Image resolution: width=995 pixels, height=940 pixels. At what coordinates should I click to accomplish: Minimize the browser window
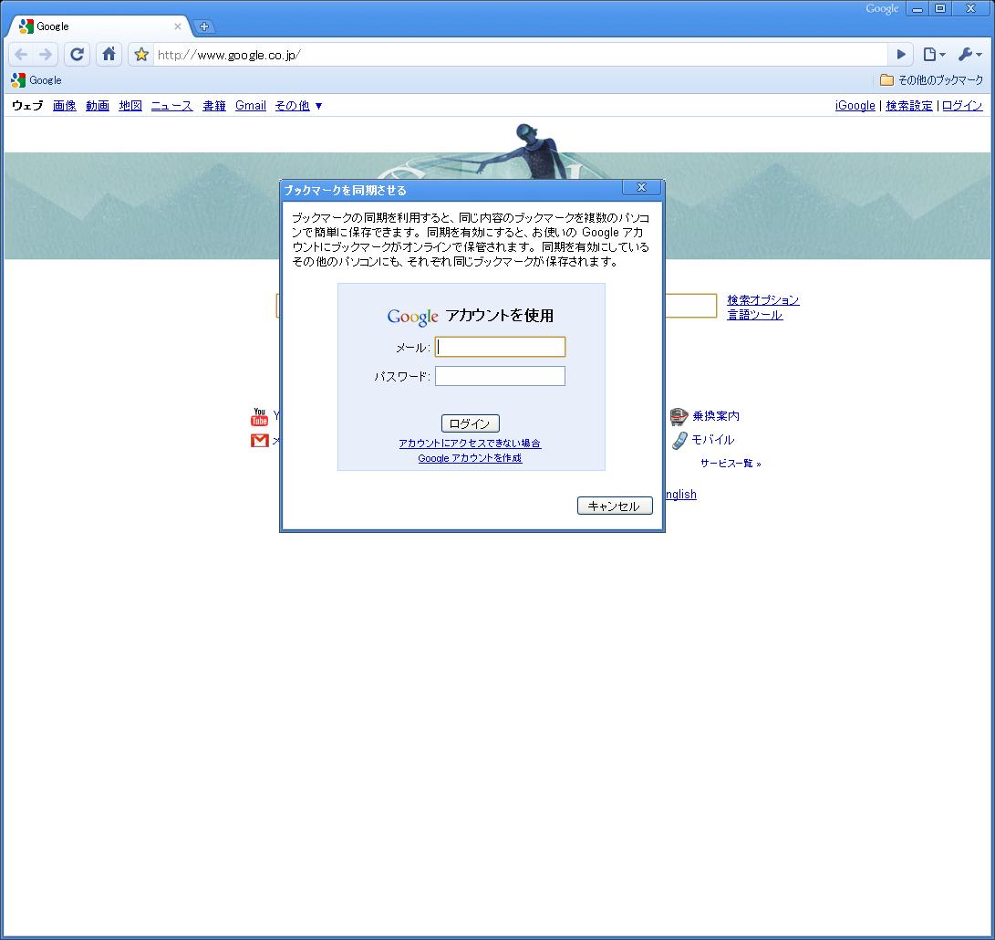click(x=917, y=9)
